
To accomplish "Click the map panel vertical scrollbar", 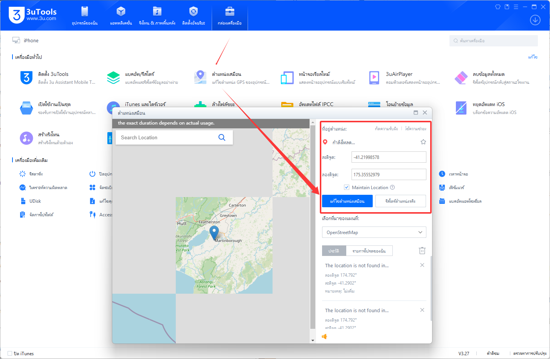I will pyautogui.click(x=313, y=226).
